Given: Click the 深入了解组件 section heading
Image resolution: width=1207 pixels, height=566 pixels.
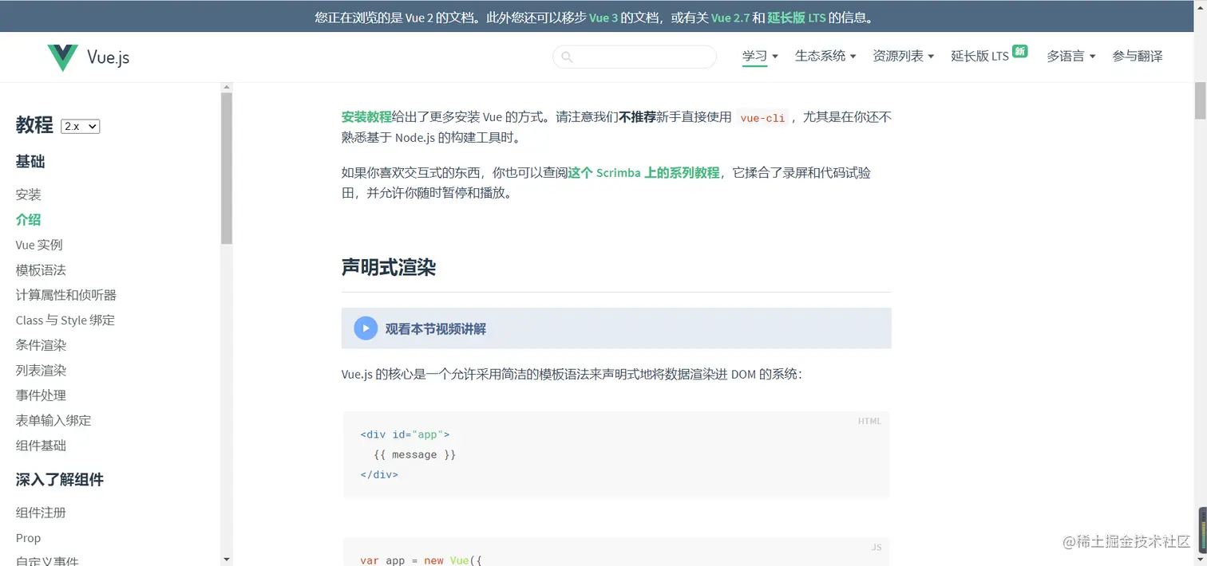Looking at the screenshot, I should [x=60, y=479].
